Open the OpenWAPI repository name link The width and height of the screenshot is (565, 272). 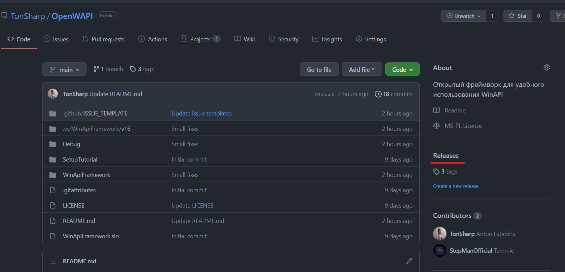pyautogui.click(x=72, y=16)
